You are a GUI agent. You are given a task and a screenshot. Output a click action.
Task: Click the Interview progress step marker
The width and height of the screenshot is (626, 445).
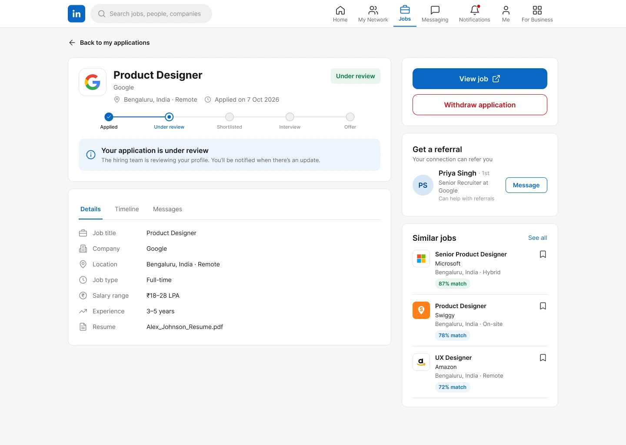290,117
